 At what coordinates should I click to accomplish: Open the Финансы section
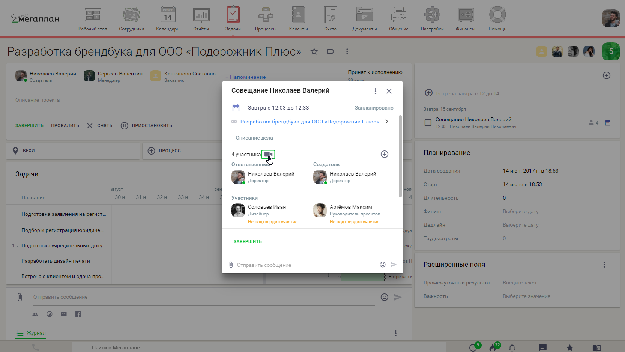465,19
